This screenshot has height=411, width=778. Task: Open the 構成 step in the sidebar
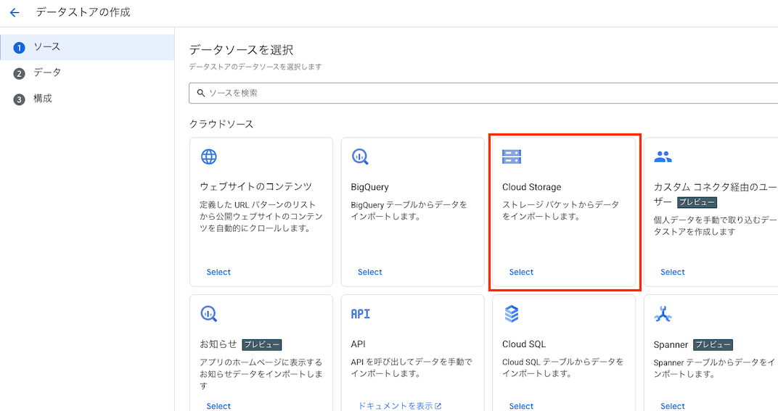click(x=87, y=99)
